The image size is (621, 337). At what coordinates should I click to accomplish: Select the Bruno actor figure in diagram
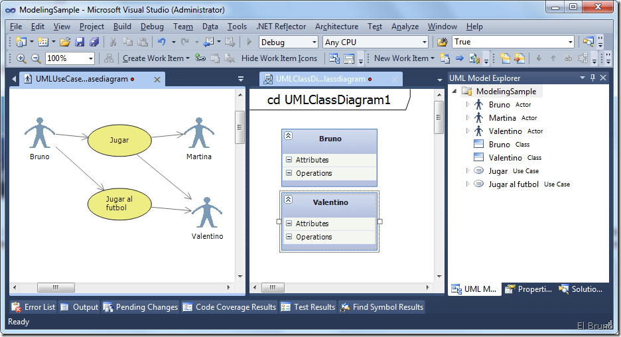click(40, 133)
